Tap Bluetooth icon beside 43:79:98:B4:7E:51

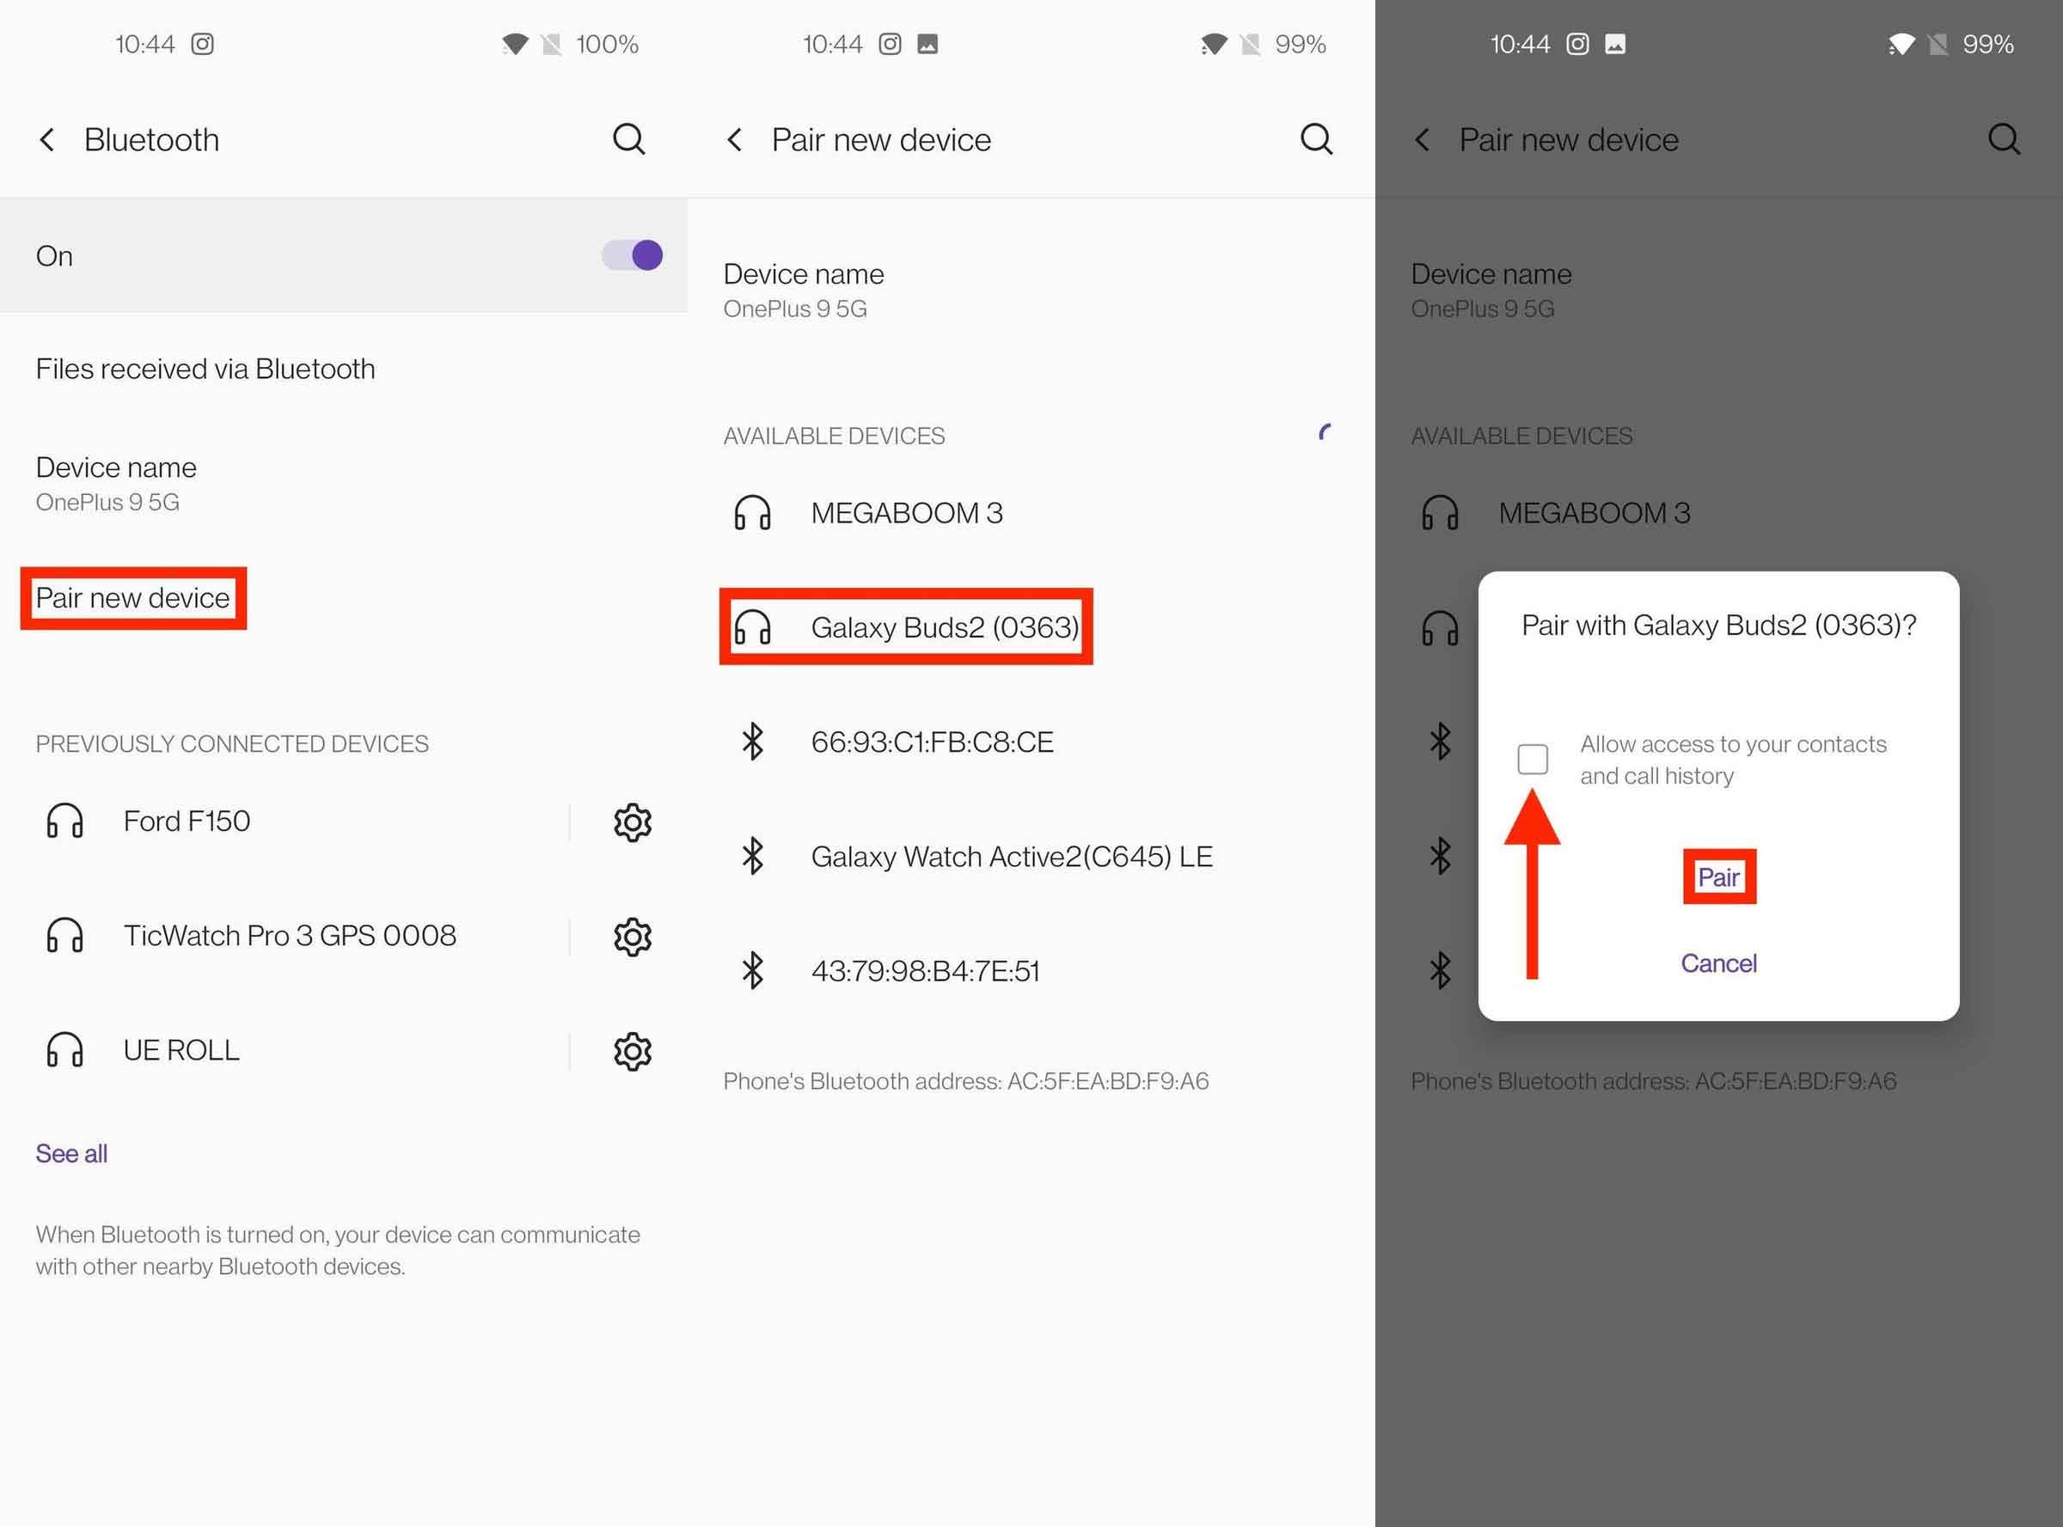tap(753, 970)
